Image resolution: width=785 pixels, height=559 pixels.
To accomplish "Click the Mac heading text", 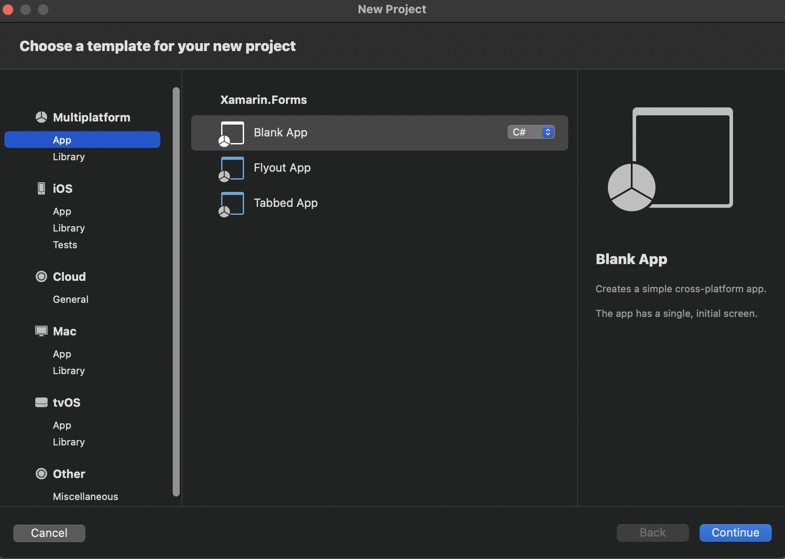I will coord(65,331).
